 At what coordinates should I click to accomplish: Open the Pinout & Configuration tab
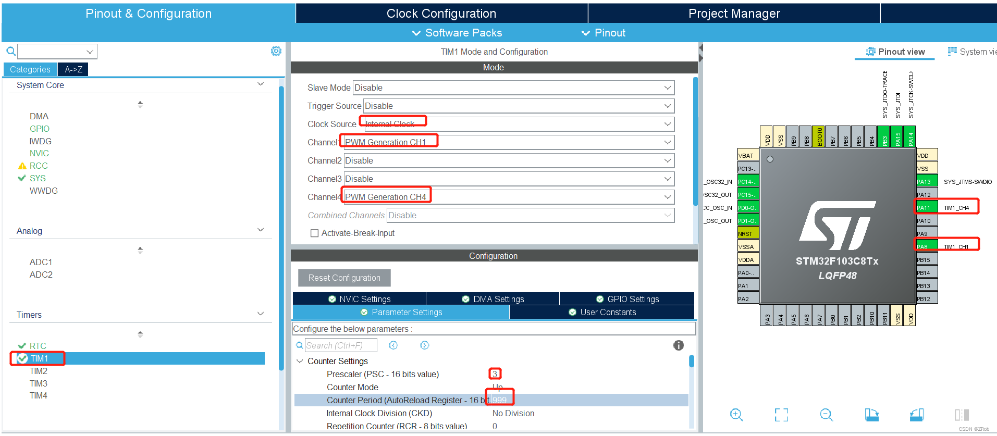pyautogui.click(x=149, y=14)
